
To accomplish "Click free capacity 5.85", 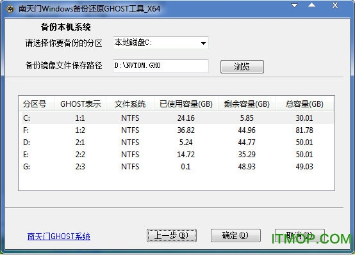I will (x=247, y=118).
